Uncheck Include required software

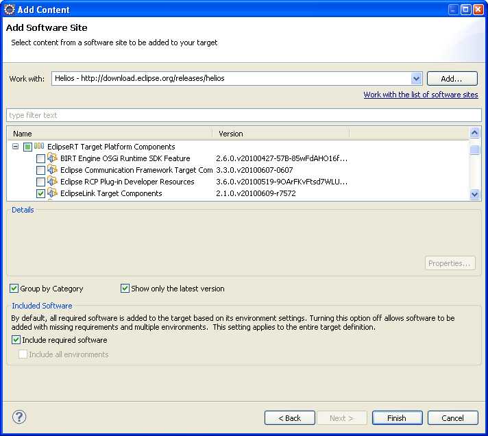[x=16, y=339]
